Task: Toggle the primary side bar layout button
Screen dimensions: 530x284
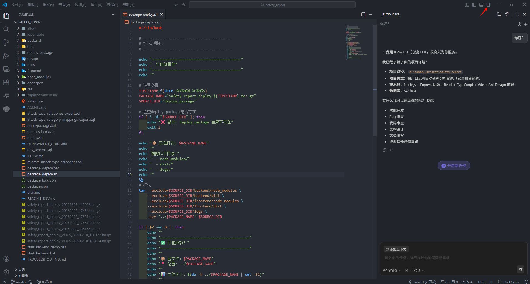Action: tap(474, 5)
